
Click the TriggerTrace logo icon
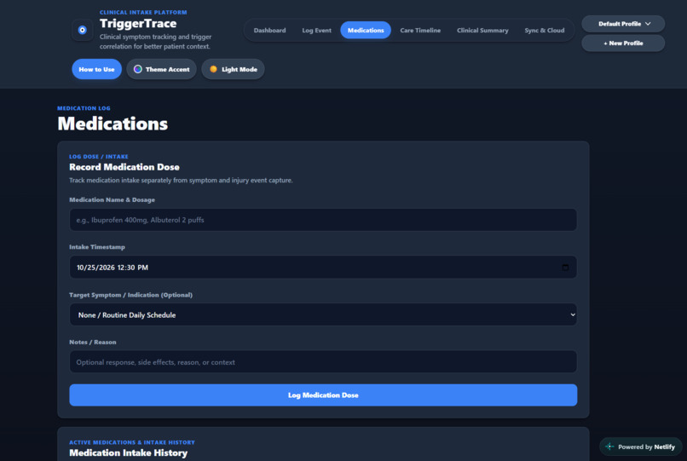coord(82,30)
